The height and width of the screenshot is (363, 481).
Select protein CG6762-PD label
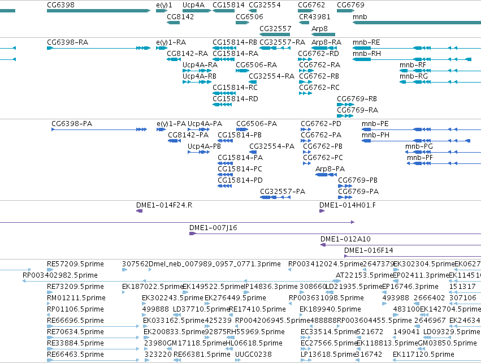pos(321,124)
